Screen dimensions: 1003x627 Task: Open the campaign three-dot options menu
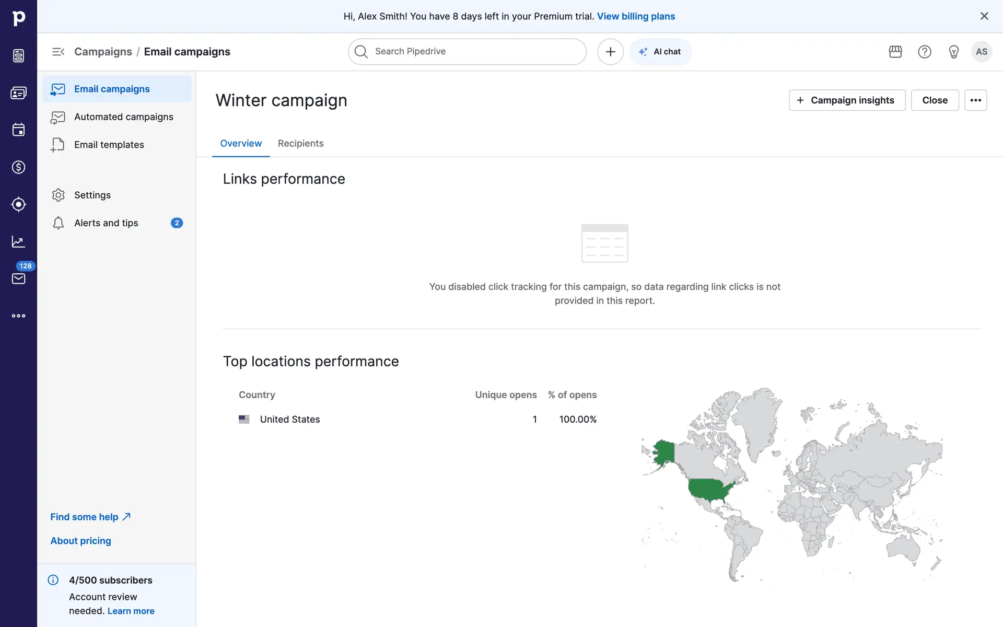coord(975,100)
